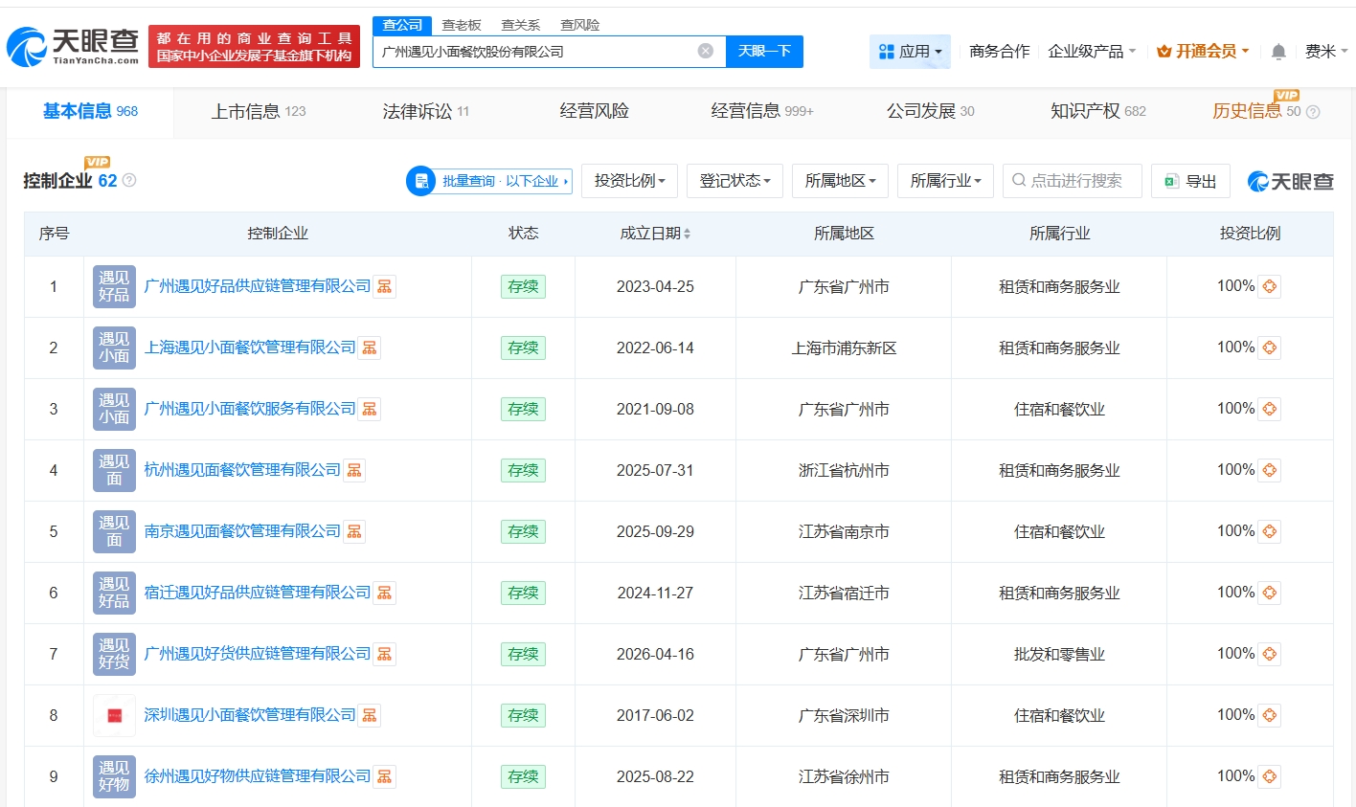Open 杭州遇见面餐饮管理有限公司 company link
The image size is (1356, 807).
click(x=242, y=470)
